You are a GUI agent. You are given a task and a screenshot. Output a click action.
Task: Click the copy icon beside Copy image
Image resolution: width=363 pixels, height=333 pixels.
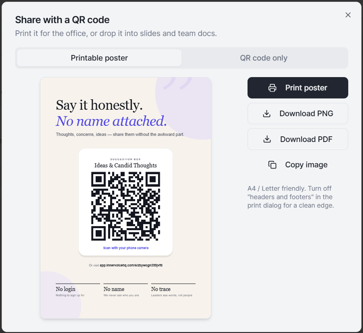(x=272, y=165)
